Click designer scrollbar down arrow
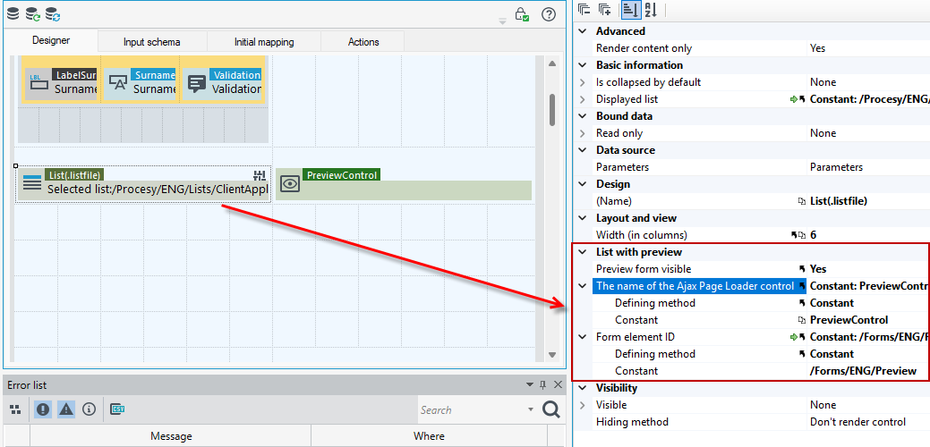The width and height of the screenshot is (930, 447). (x=551, y=354)
